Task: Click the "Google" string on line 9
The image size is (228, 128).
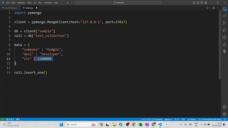Action: tap(53, 49)
